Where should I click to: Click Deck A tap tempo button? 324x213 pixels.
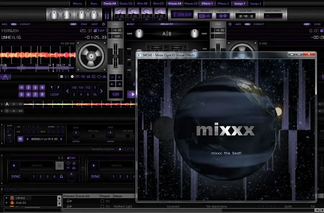click(99, 31)
